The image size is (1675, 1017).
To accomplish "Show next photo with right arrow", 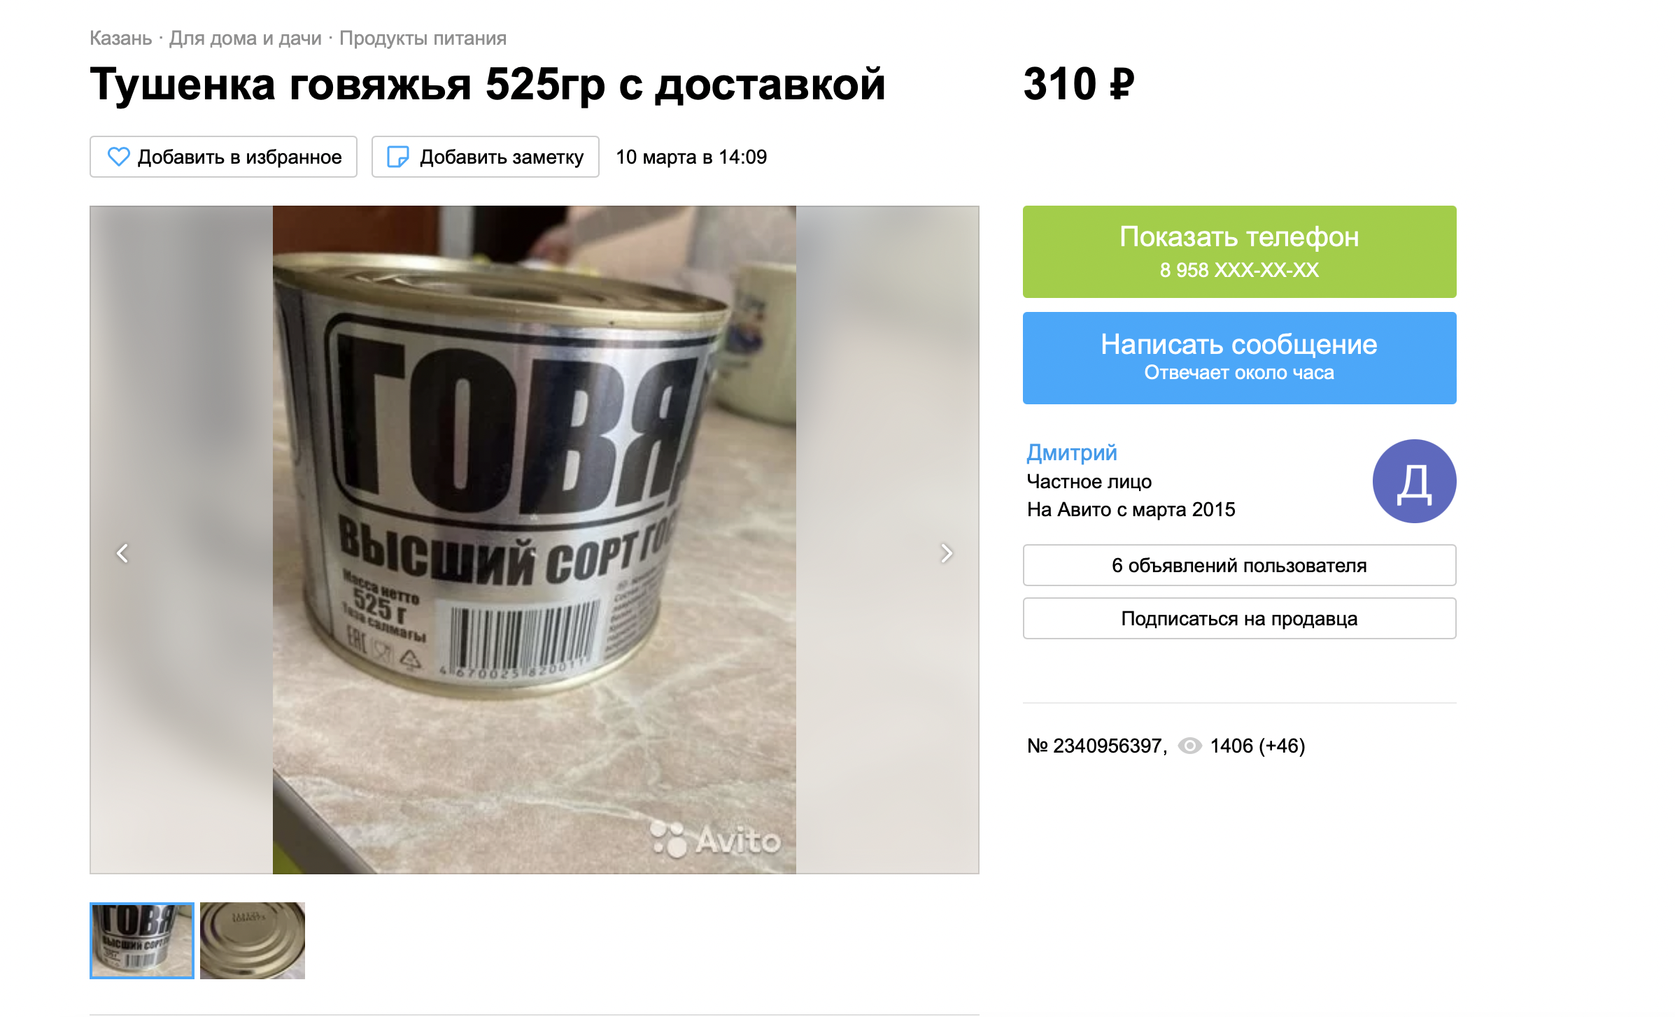I will point(947,553).
